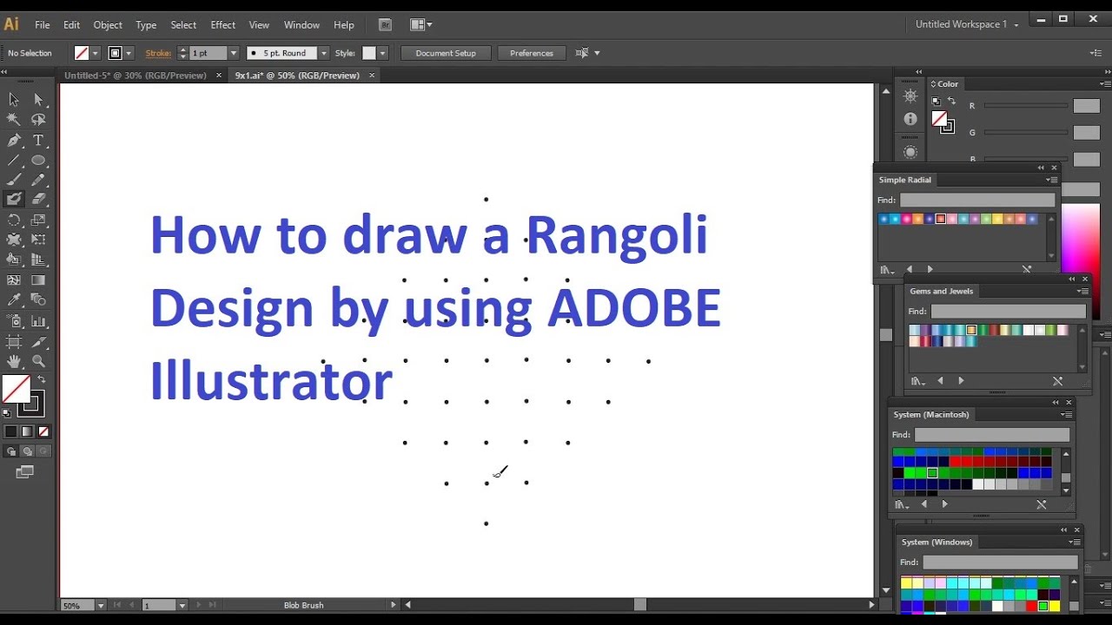Open the File menu
The image size is (1112, 625).
tap(42, 25)
